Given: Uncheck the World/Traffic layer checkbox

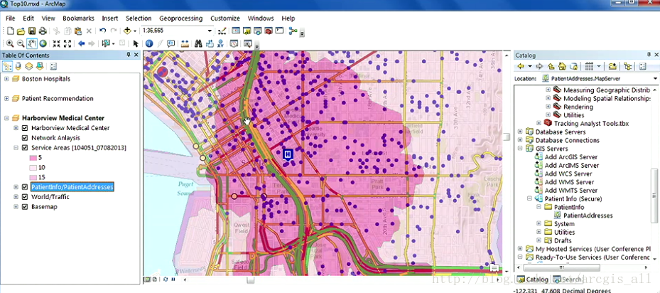Looking at the screenshot, I should (x=25, y=196).
